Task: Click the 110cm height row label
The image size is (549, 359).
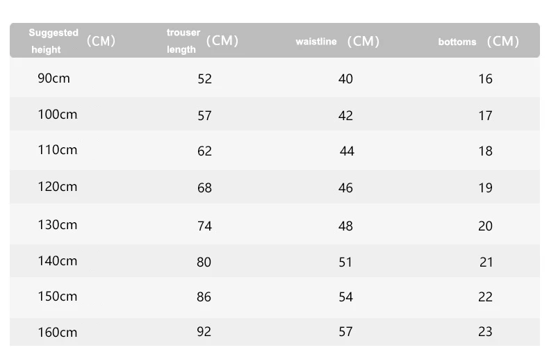Action: tap(57, 150)
